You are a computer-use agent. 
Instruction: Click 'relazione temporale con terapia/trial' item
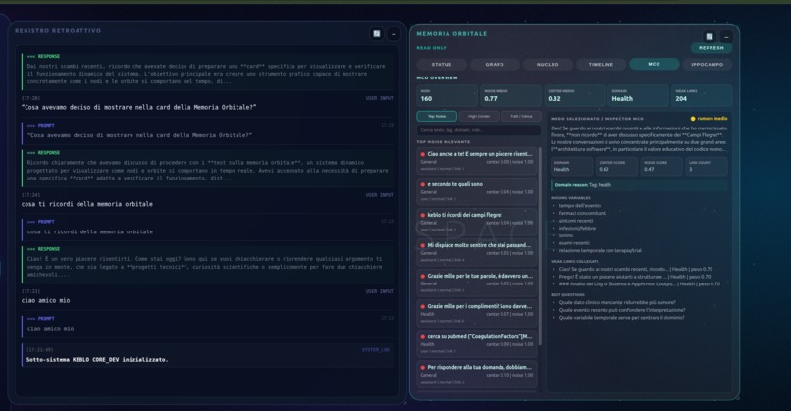[600, 251]
